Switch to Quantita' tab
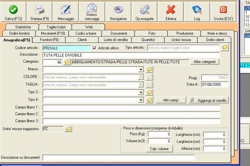The width and height of the screenshot is (250, 166). click(x=148, y=40)
